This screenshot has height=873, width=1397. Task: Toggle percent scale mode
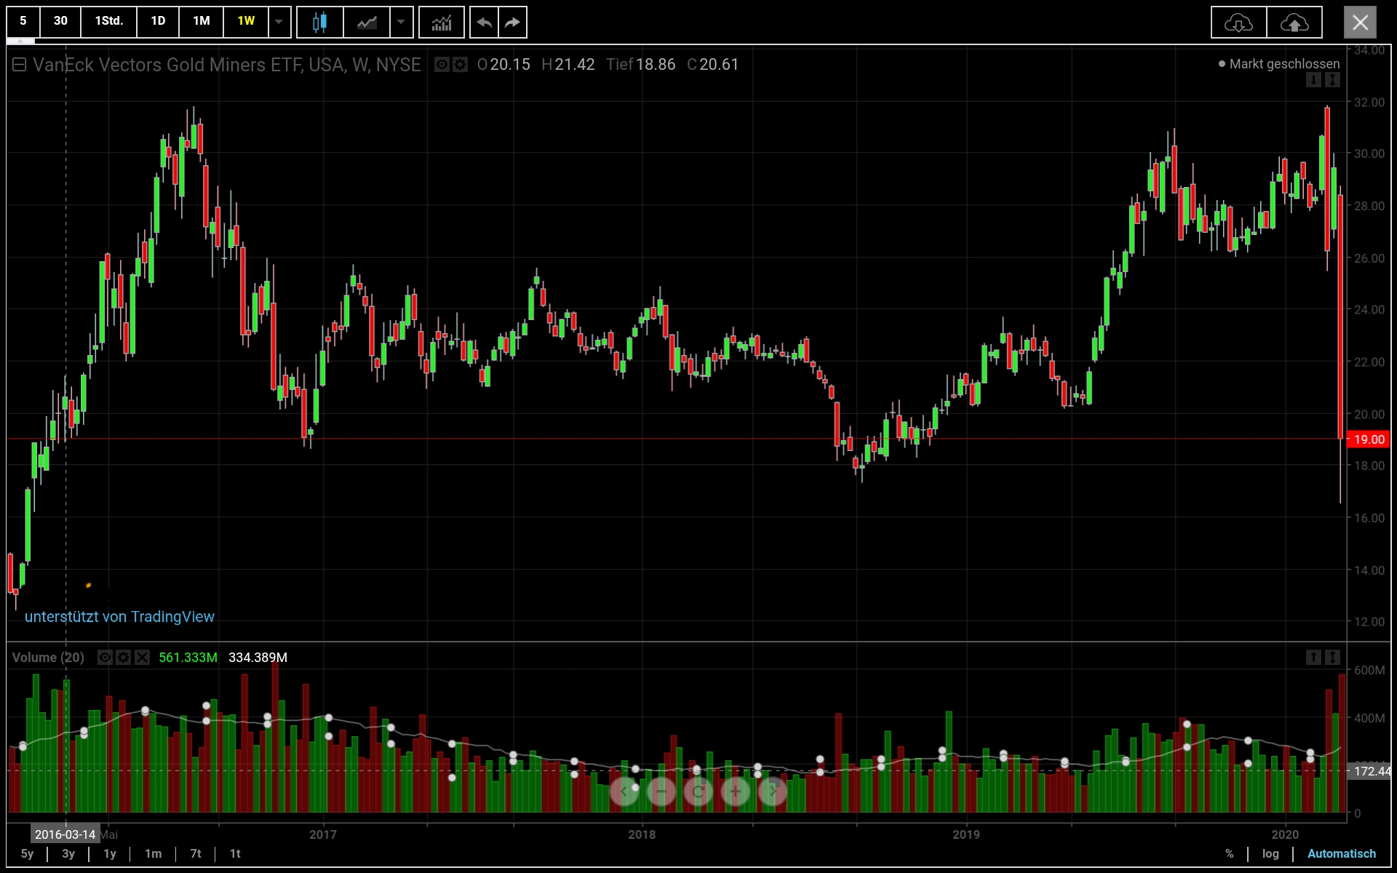click(1230, 854)
